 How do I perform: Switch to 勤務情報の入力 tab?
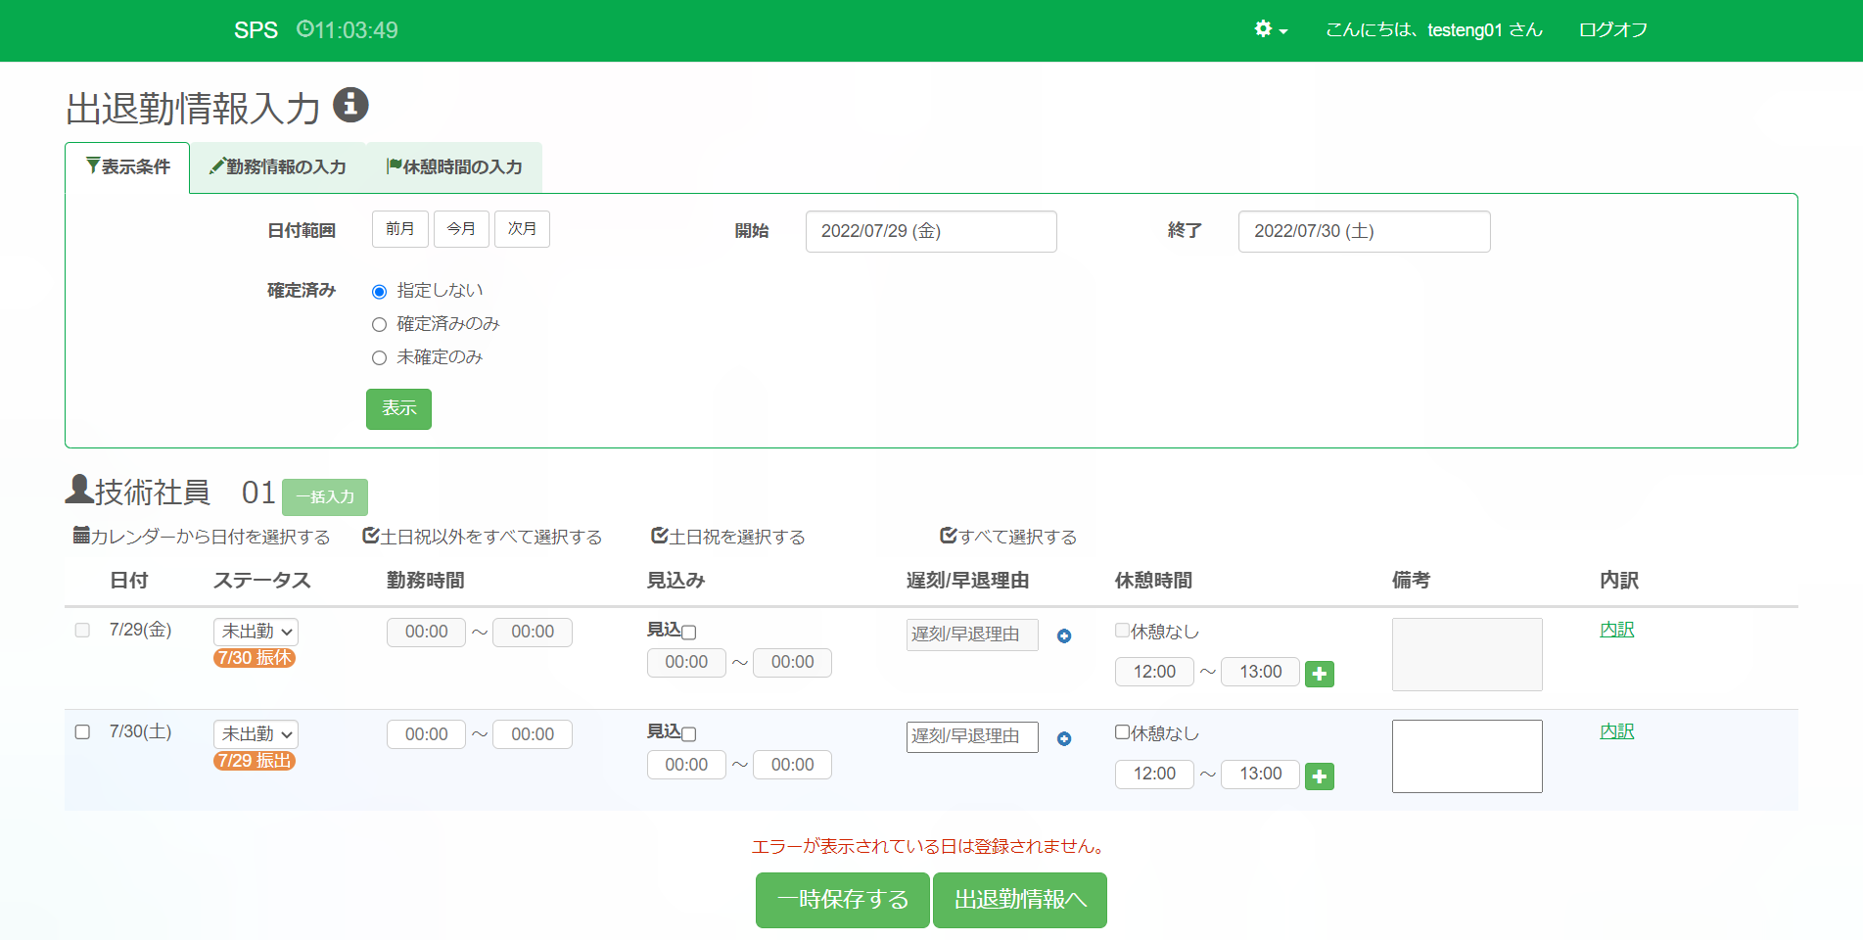pos(277,167)
